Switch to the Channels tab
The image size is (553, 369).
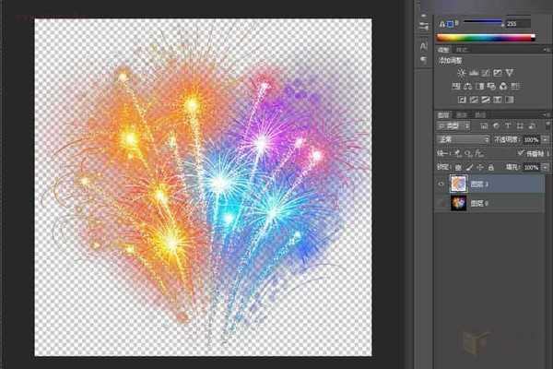point(462,113)
